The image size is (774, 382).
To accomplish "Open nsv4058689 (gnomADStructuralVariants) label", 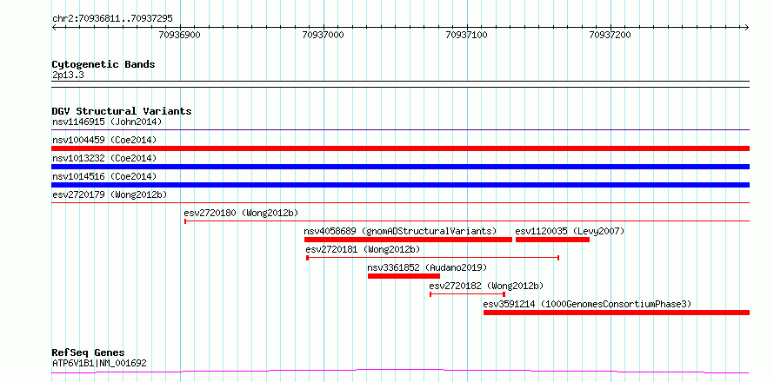I will 400,231.
